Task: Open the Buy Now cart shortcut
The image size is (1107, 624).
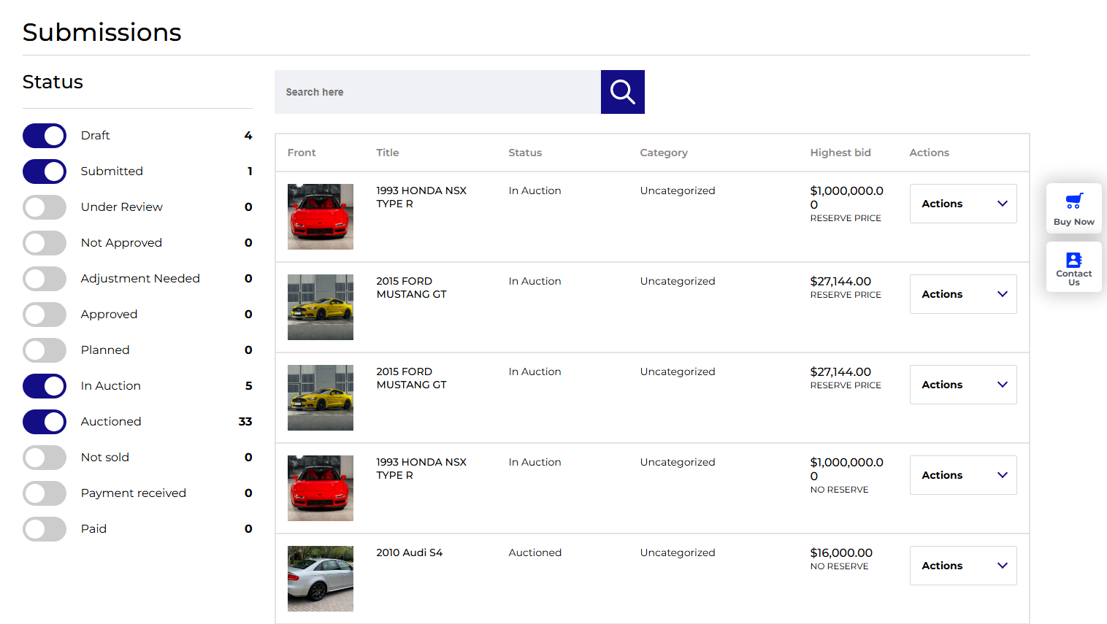Action: (x=1073, y=209)
